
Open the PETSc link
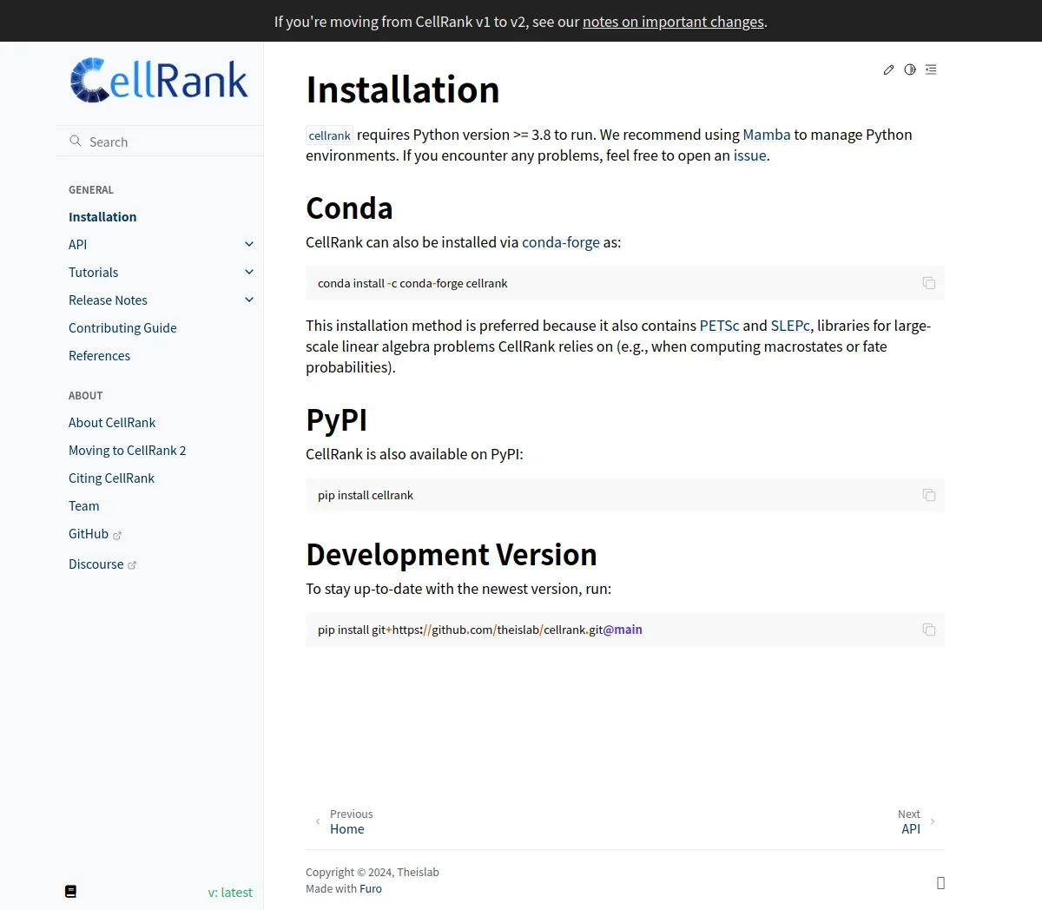[719, 326]
